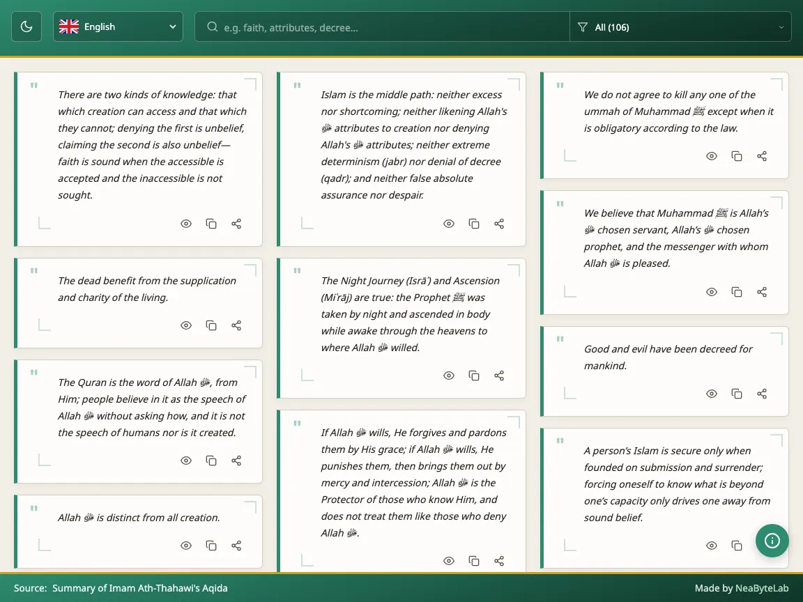The height and width of the screenshot is (602, 803).
Task: View the 'distinct from all creation' card
Action: point(186,546)
